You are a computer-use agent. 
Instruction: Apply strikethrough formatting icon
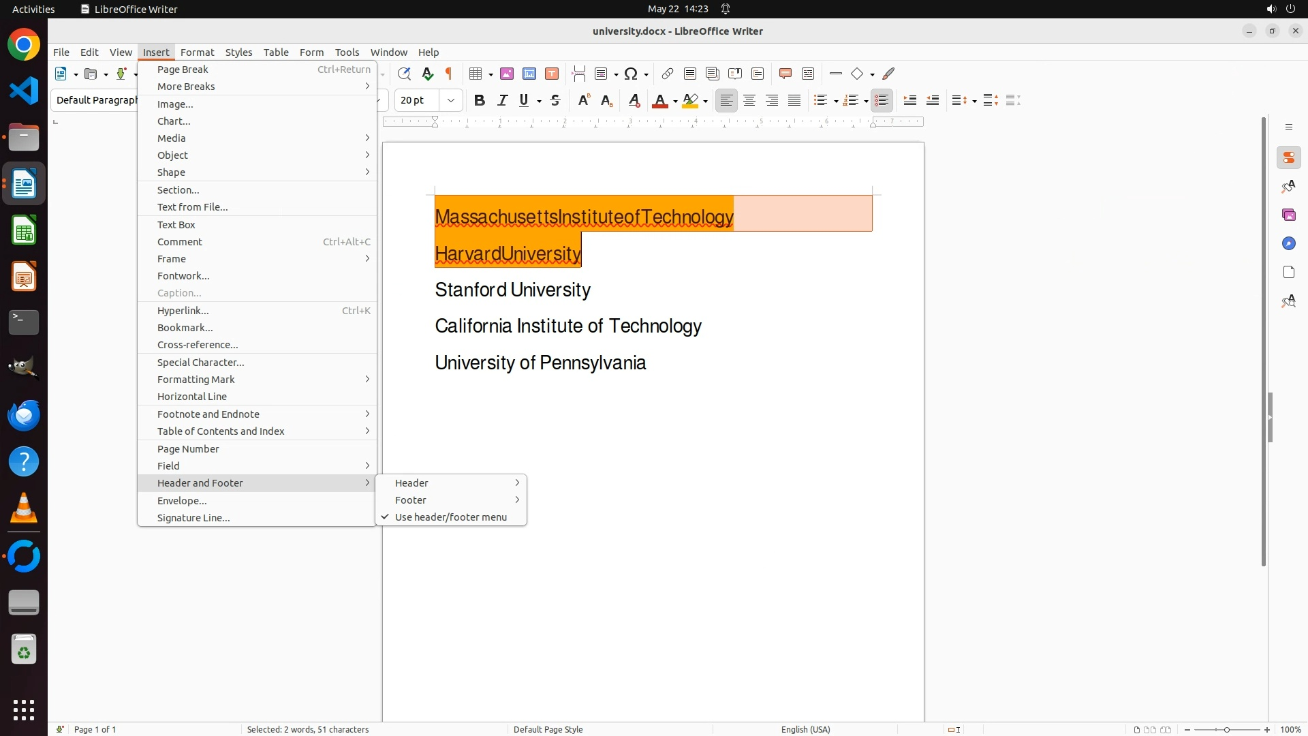point(555,101)
